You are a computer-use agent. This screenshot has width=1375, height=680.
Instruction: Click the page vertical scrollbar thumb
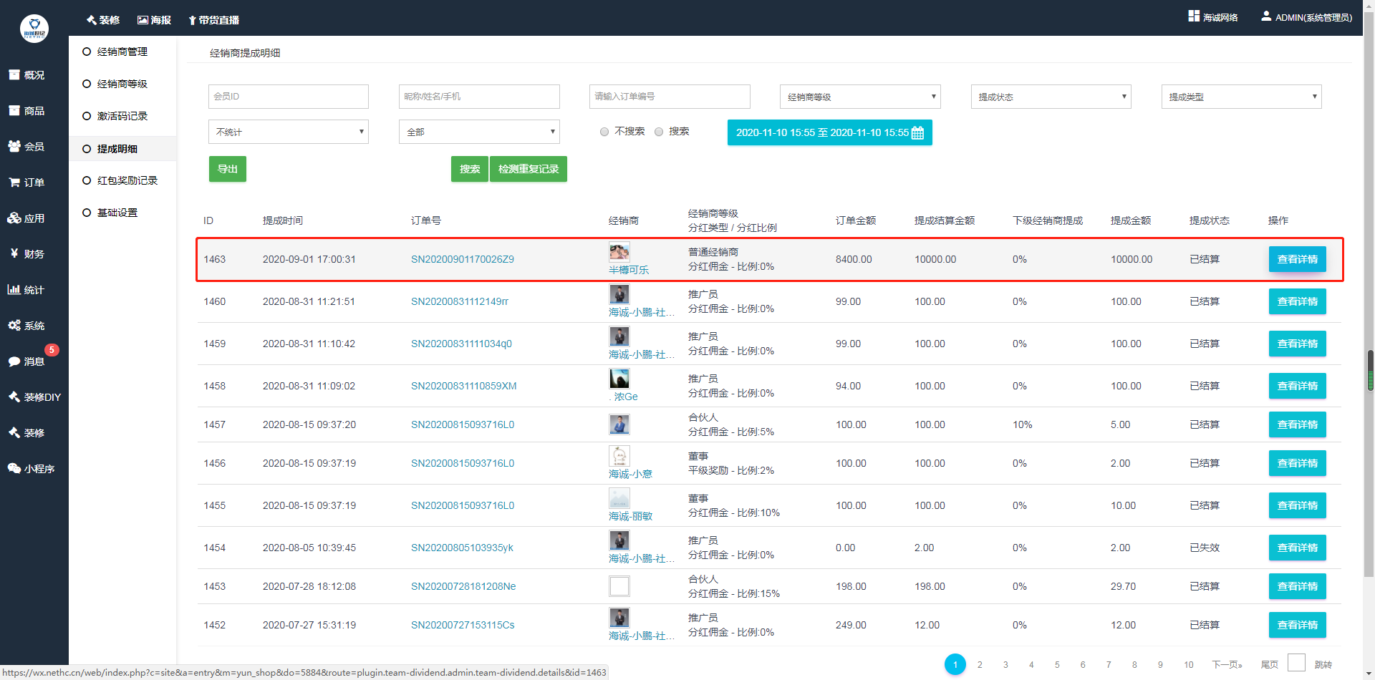point(1370,370)
